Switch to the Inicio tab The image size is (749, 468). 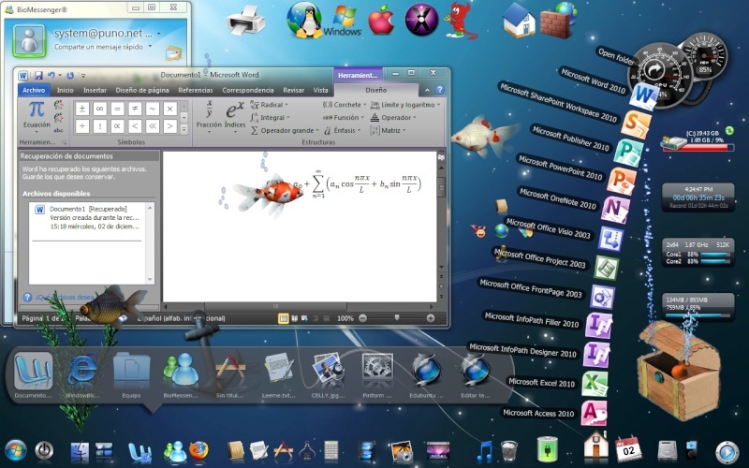[66, 90]
